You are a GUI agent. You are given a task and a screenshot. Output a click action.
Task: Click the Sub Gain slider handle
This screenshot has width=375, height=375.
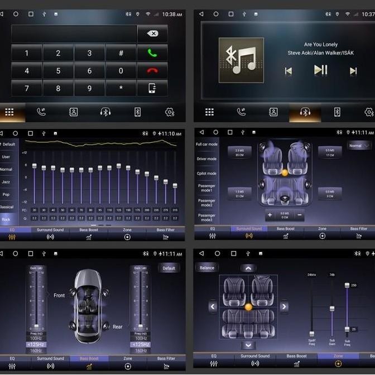coord(331,308)
